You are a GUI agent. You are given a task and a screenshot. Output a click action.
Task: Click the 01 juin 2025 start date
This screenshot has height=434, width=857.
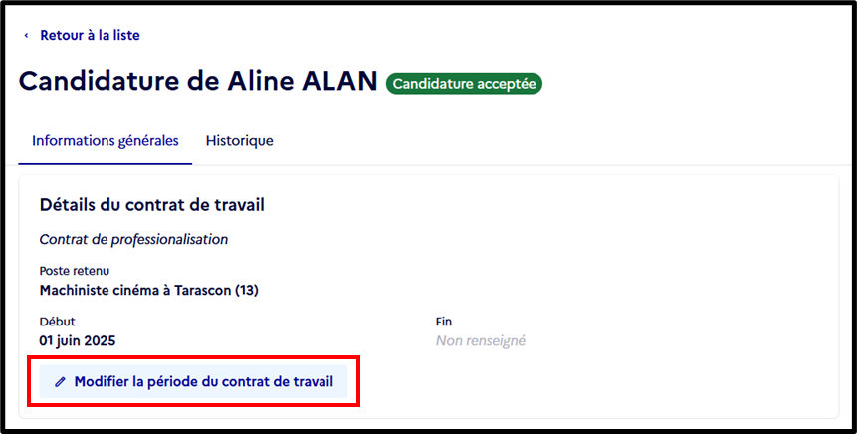[x=77, y=341]
